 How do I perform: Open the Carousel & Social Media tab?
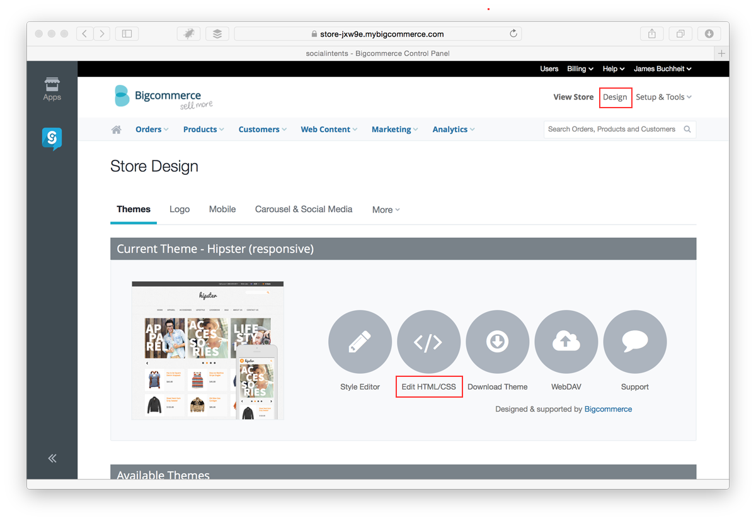coord(304,209)
